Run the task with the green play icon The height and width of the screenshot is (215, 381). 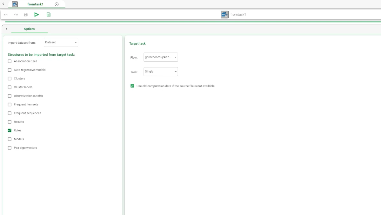click(x=37, y=15)
